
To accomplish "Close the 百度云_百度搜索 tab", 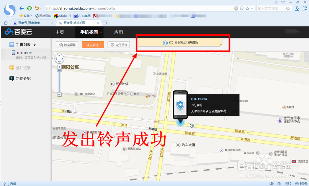I will coord(52,23).
